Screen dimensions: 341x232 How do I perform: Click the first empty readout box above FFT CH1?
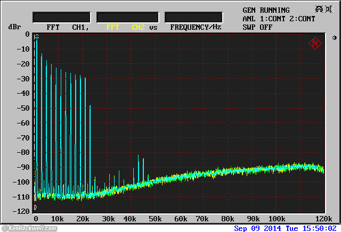tap(61, 17)
